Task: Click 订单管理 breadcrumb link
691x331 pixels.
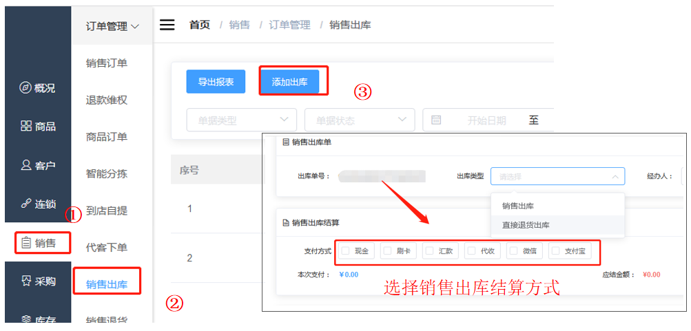Action: [x=289, y=25]
